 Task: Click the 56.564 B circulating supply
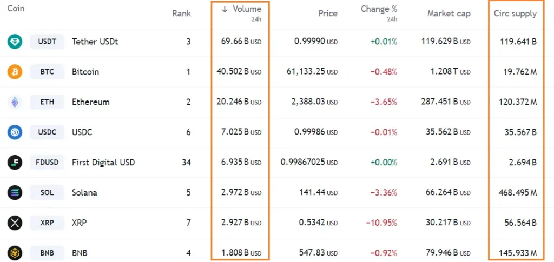520,223
